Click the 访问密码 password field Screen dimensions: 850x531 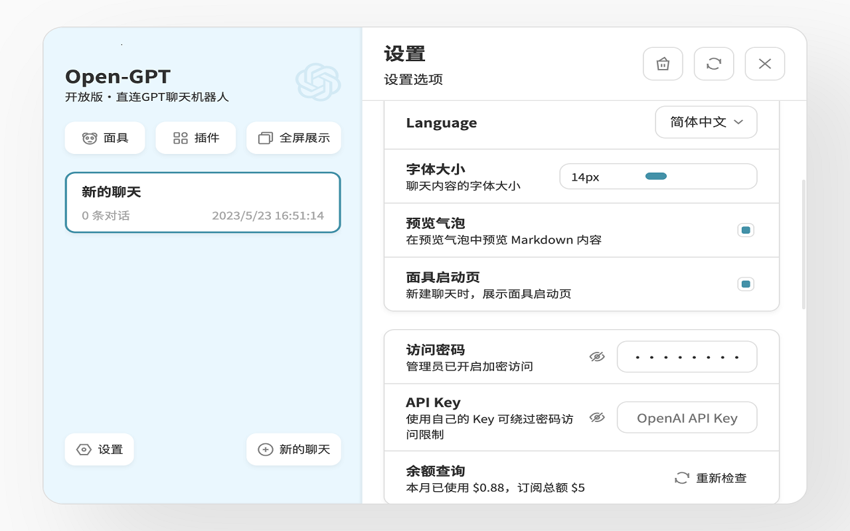(687, 357)
